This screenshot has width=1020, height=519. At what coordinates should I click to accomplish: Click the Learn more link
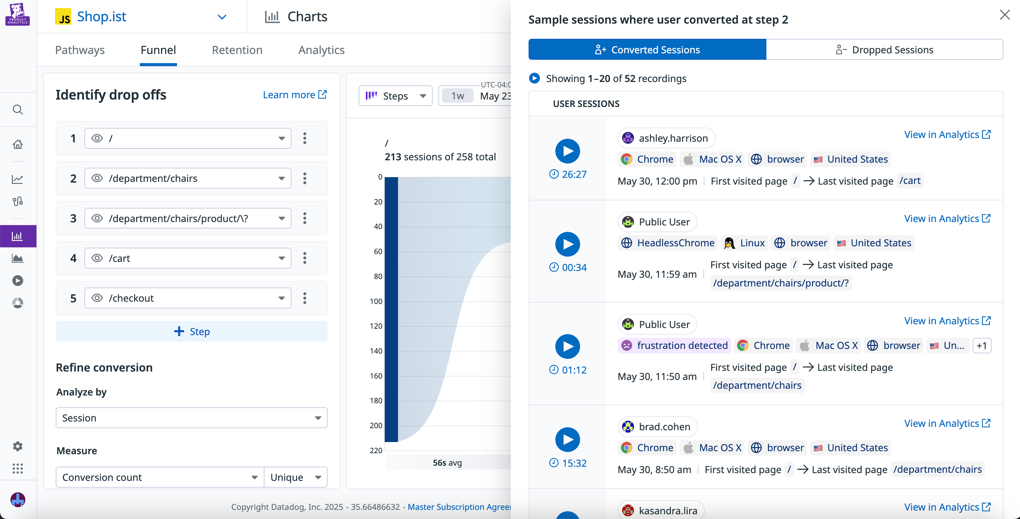click(x=295, y=94)
